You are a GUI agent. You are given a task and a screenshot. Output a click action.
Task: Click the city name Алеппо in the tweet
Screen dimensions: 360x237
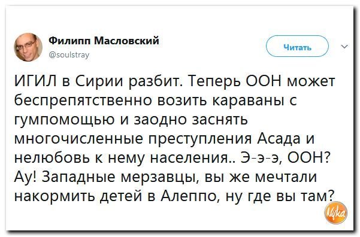(x=189, y=197)
